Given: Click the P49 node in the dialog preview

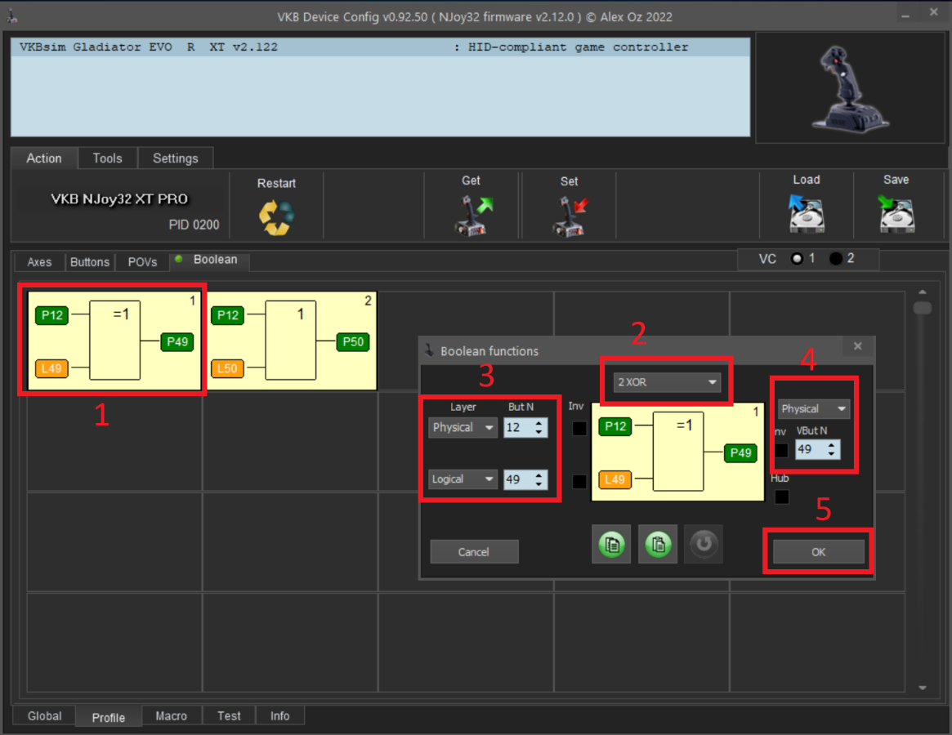Looking at the screenshot, I should pyautogui.click(x=740, y=452).
